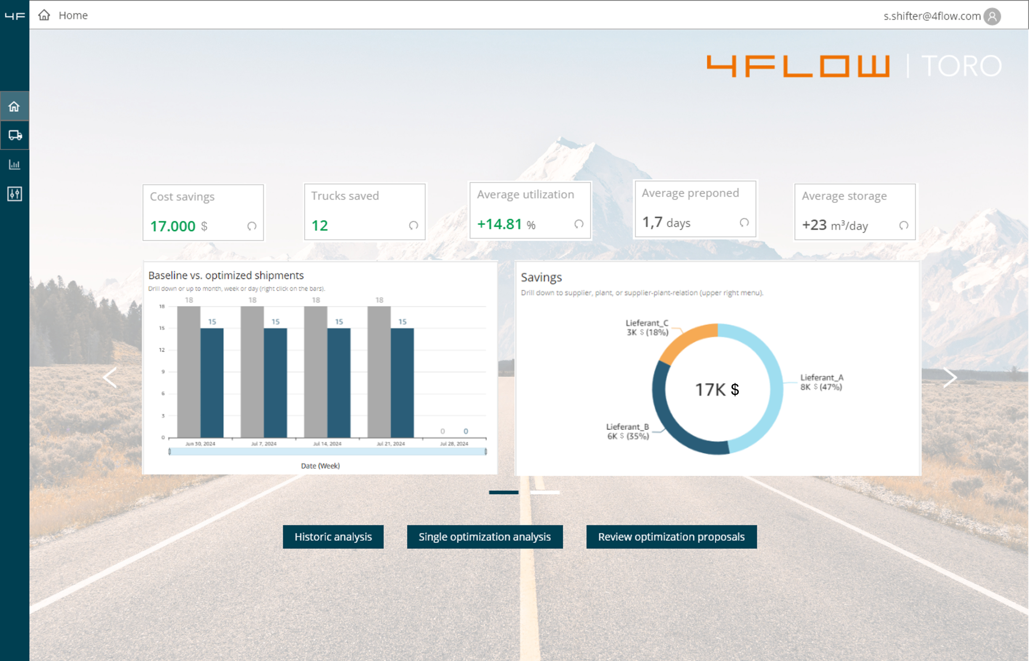Open the bar chart analytics sidebar icon
Screen dimensions: 1029x661
[x=15, y=164]
